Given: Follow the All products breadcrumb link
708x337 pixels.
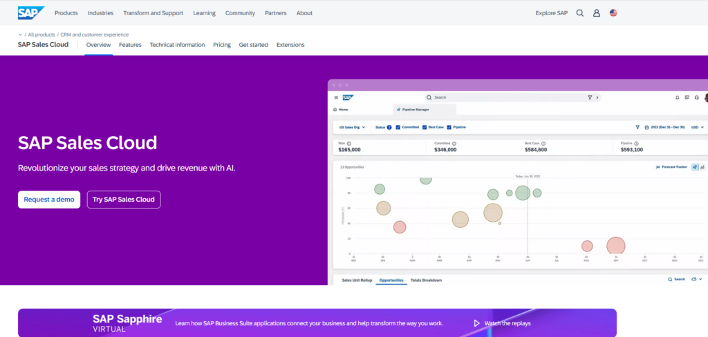Looking at the screenshot, I should [x=41, y=35].
